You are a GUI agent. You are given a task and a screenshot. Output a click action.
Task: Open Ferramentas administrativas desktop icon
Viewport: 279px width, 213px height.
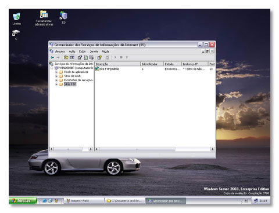click(44, 18)
